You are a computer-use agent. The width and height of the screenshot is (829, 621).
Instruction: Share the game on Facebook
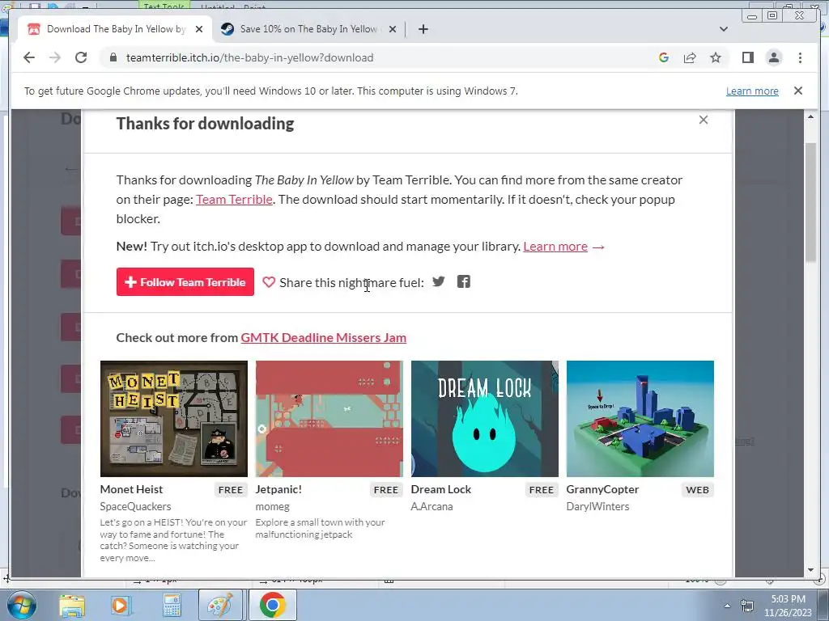pyautogui.click(x=464, y=282)
